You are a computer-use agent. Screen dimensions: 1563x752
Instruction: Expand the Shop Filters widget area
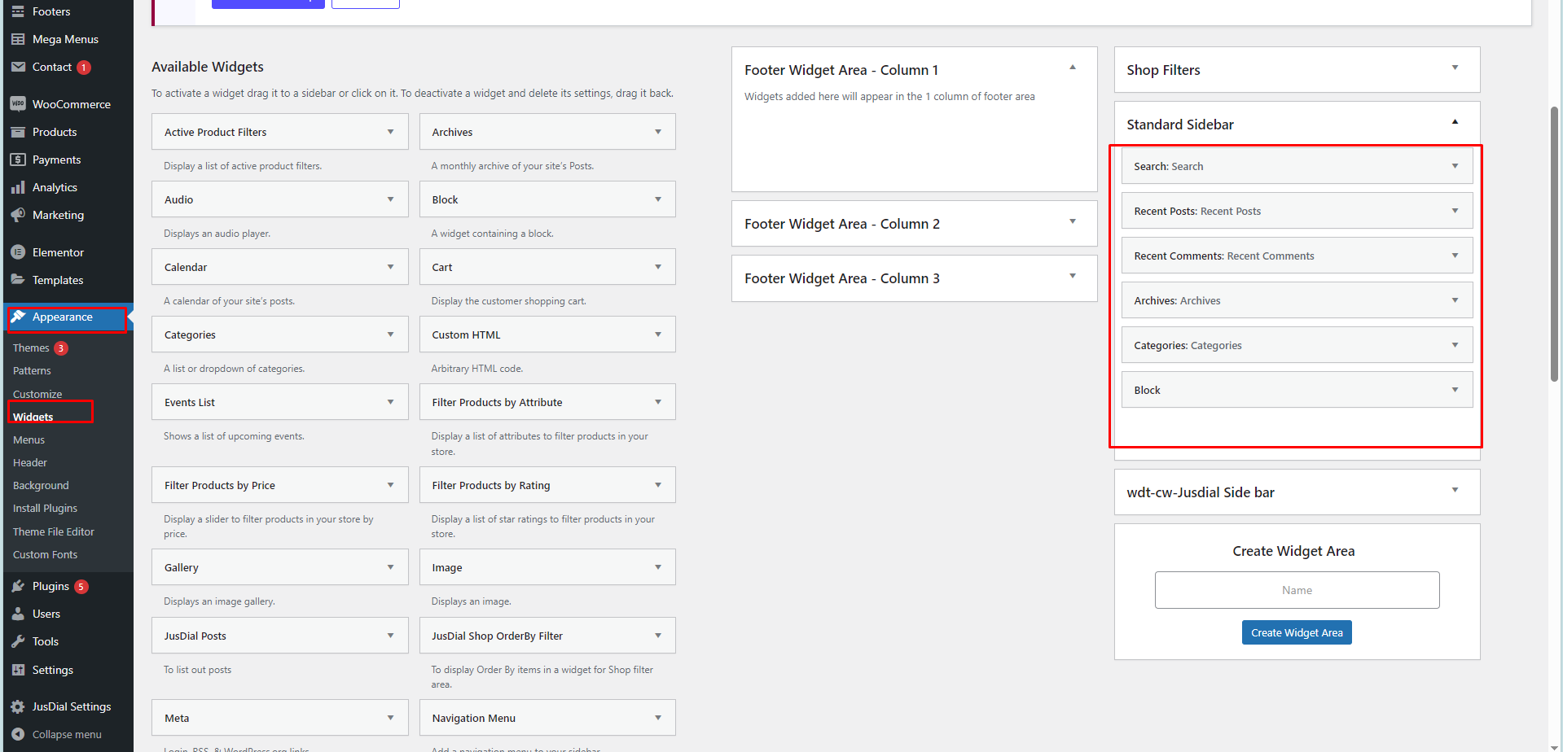click(1455, 68)
